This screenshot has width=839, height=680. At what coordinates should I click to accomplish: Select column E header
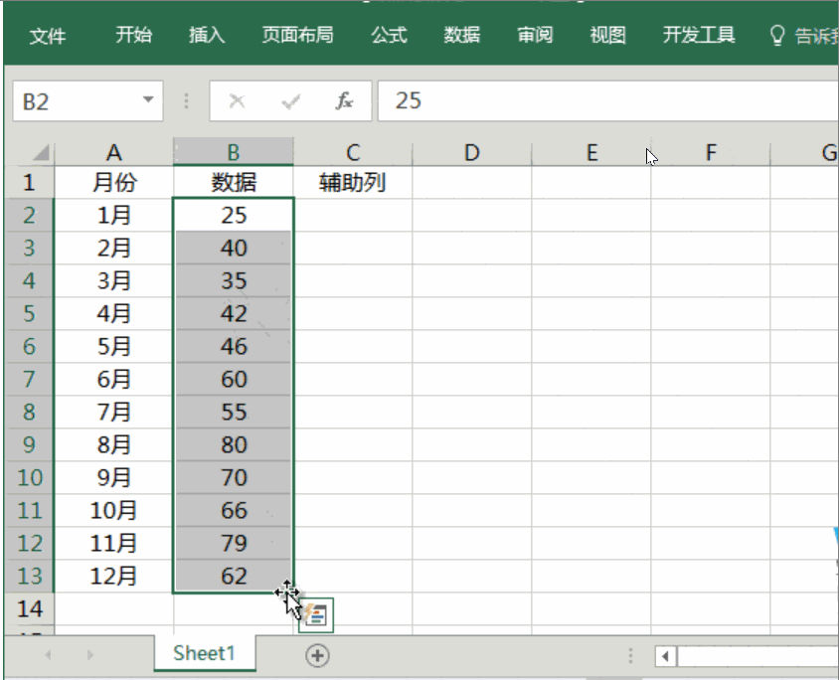tap(591, 152)
